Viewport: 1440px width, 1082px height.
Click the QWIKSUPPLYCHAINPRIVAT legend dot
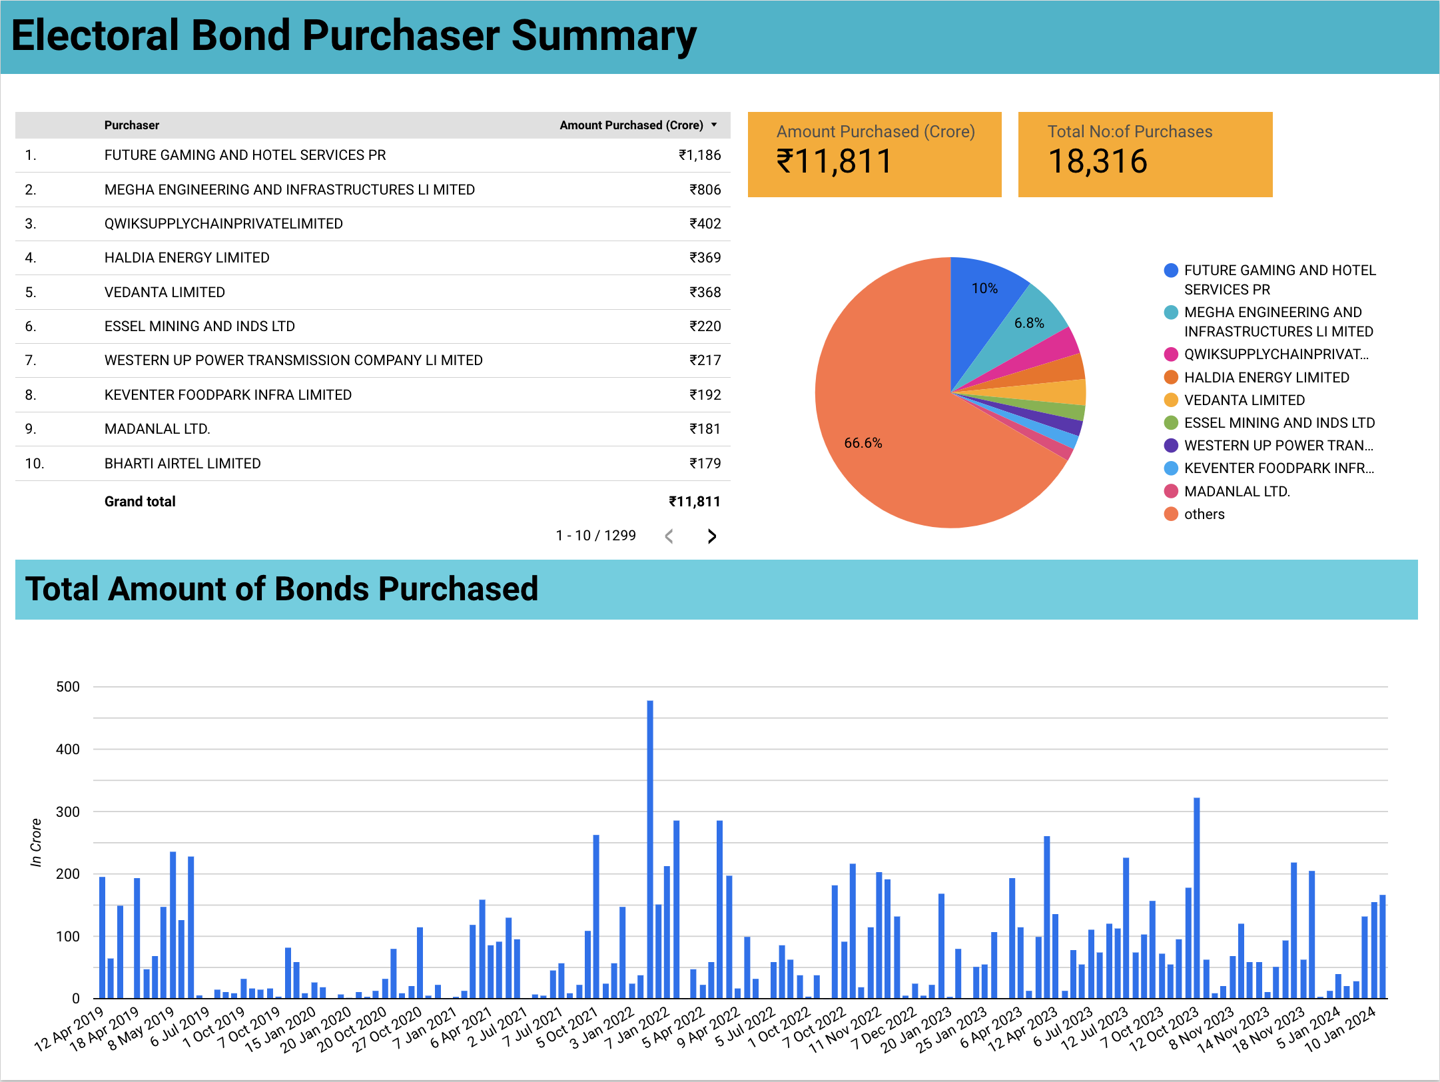tap(1170, 354)
